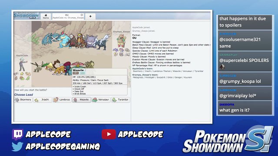Viewport: 278px width, 156px height.
Task: Click the HP: 100.0% (281/281) line
Action: pos(84,77)
